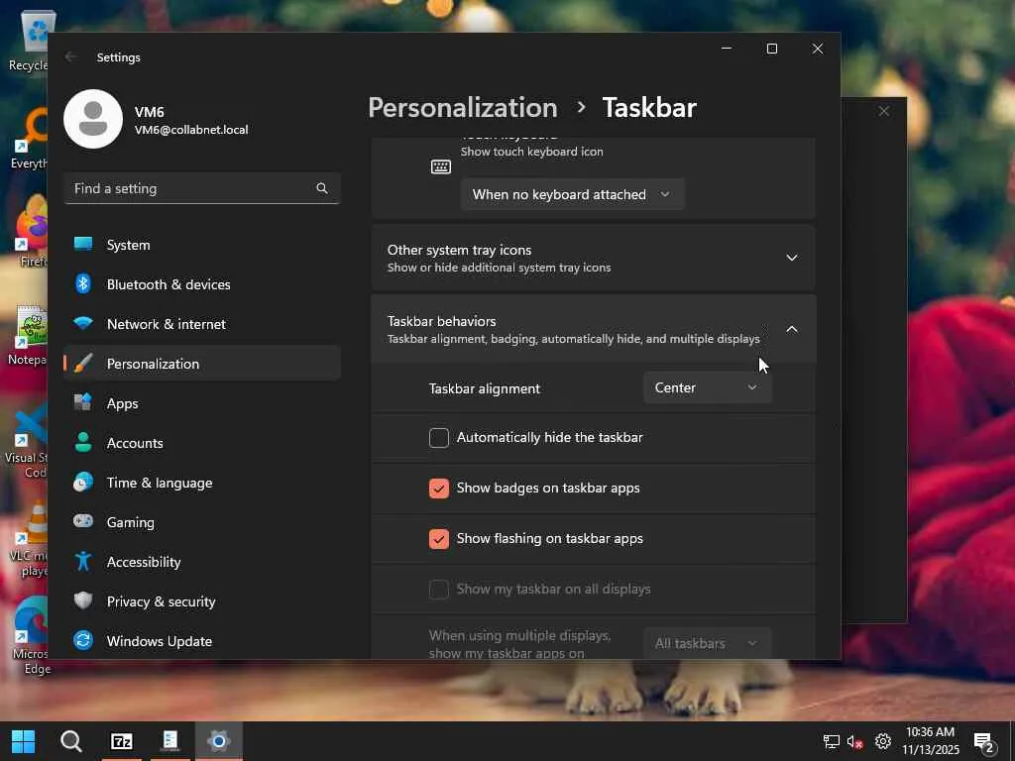The width and height of the screenshot is (1015, 761).
Task: Uncheck Show badges on taskbar apps
Action: (x=439, y=489)
